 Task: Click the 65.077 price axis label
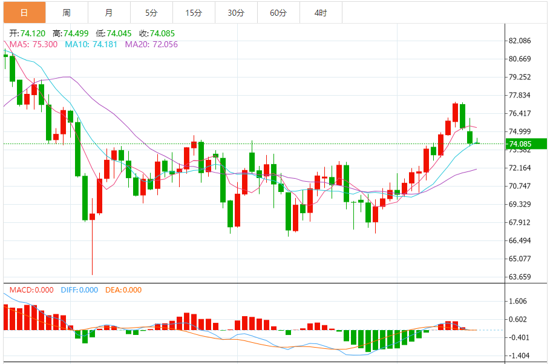pyautogui.click(x=520, y=259)
